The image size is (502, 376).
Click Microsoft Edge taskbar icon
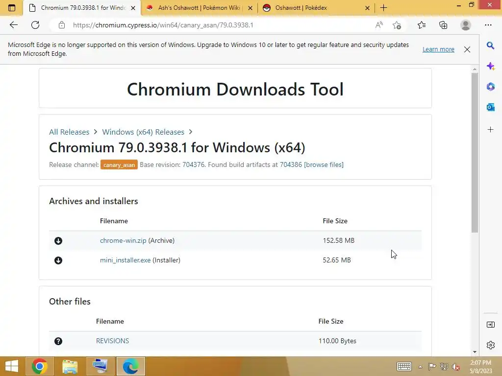[x=130, y=366]
